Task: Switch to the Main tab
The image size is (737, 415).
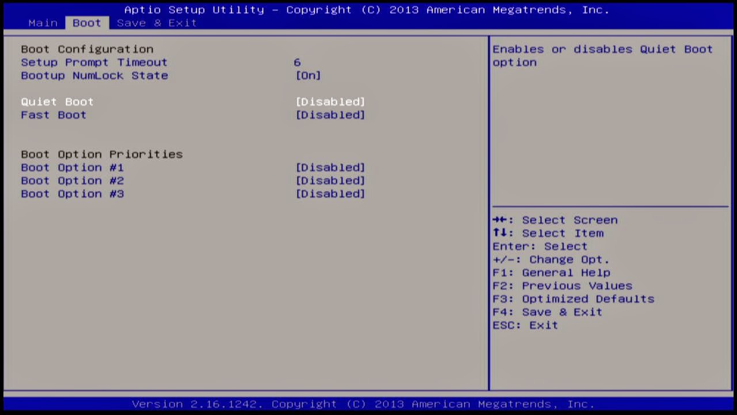Action: (x=43, y=22)
